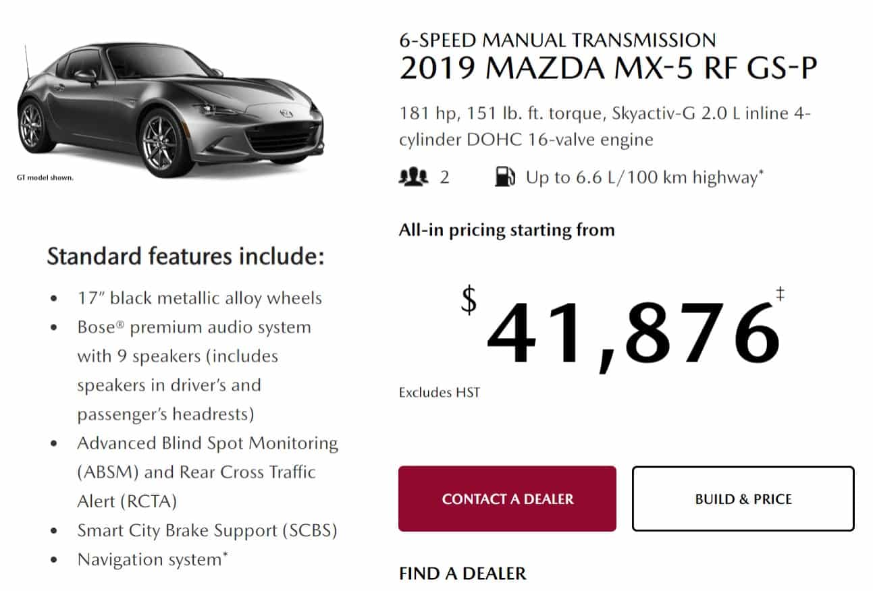Click the passenger seating capacity icon
Image resolution: width=873 pixels, height=591 pixels.
click(x=414, y=177)
